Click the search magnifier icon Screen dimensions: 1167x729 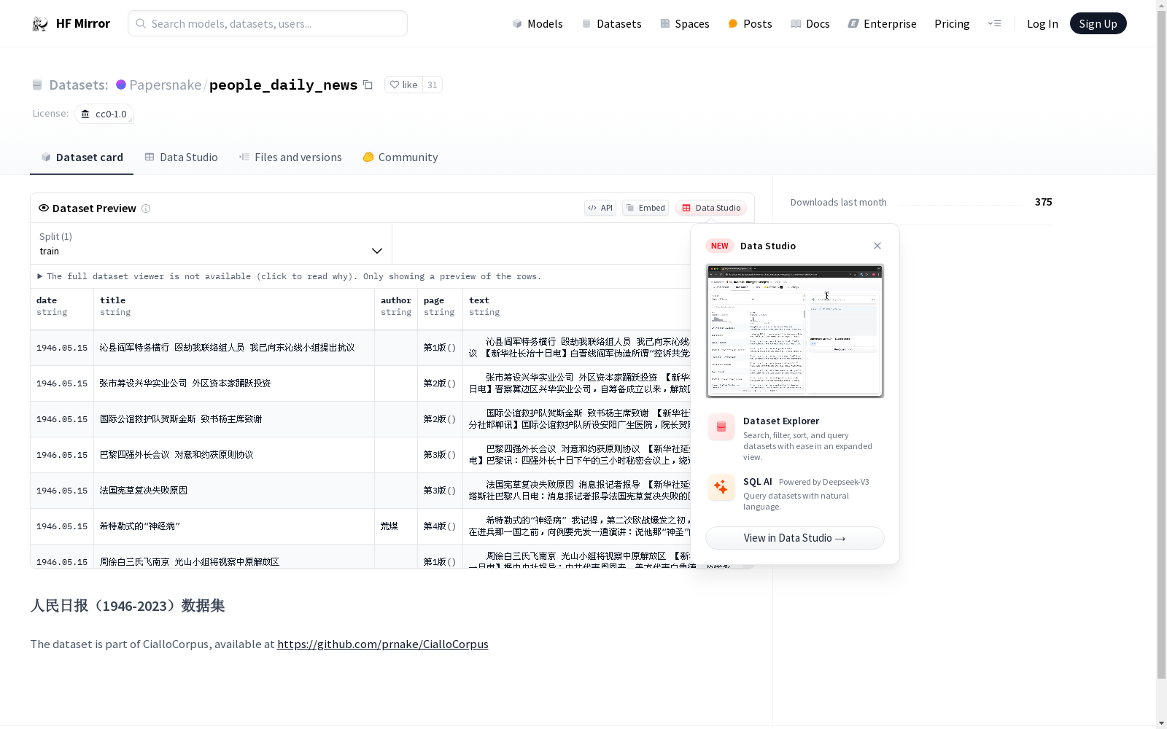pyautogui.click(x=141, y=23)
